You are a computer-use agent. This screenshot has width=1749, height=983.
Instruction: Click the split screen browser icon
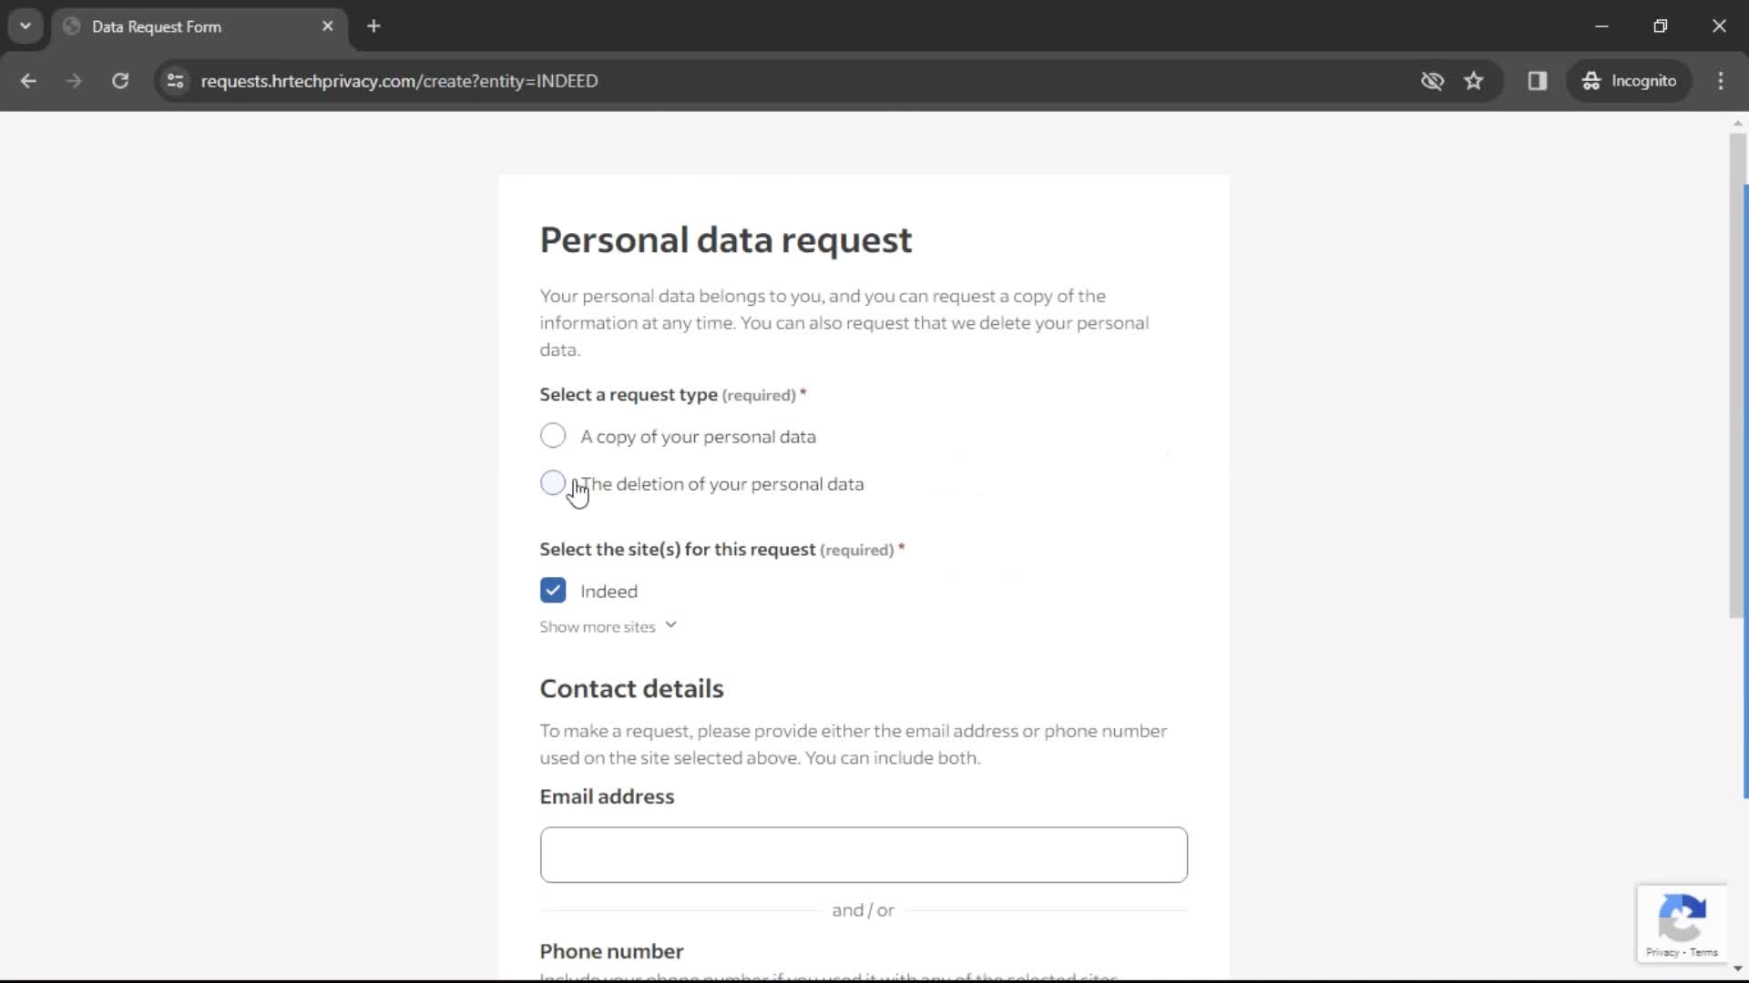tap(1538, 80)
